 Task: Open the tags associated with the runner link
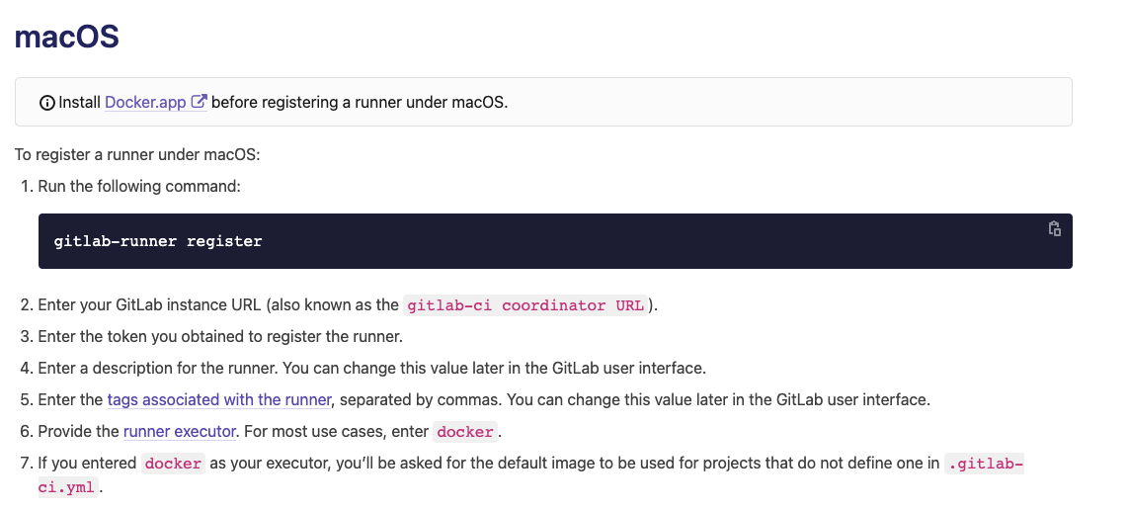point(218,400)
